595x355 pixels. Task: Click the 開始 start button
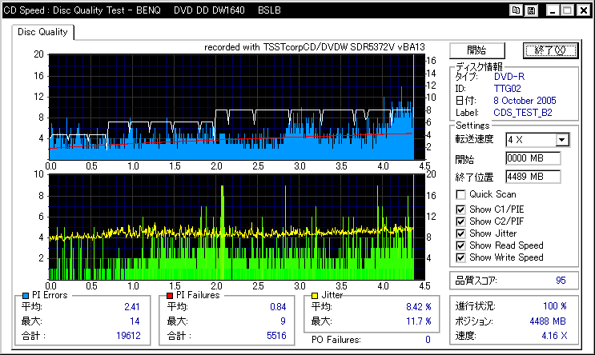477,50
